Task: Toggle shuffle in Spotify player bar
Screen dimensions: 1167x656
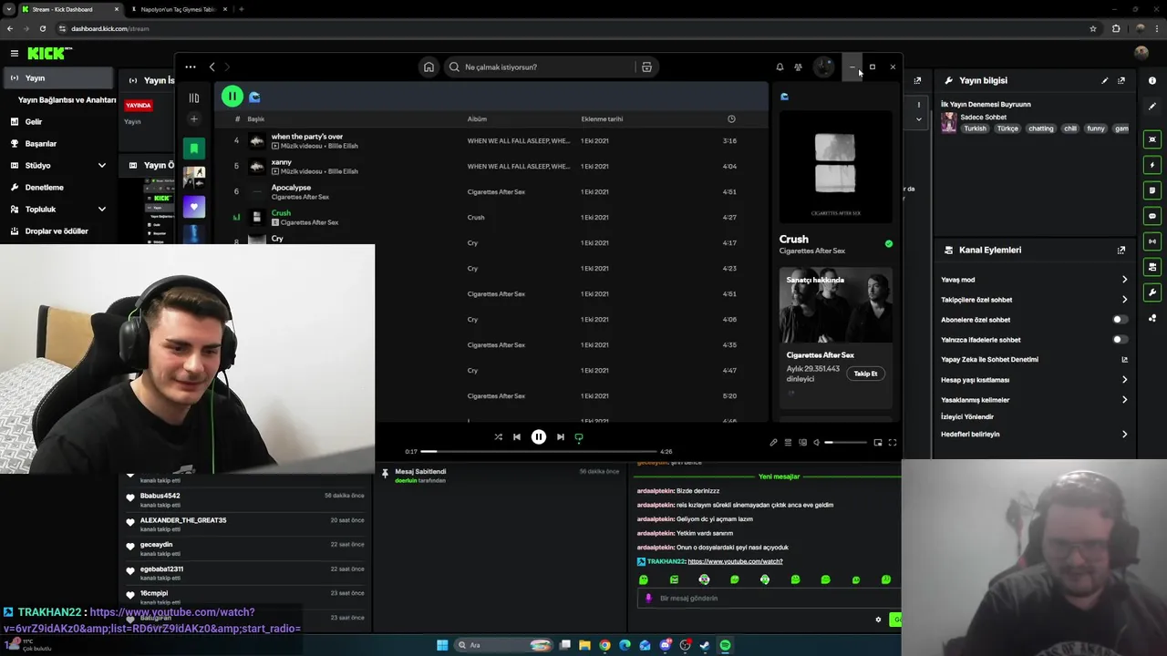Action: (499, 437)
